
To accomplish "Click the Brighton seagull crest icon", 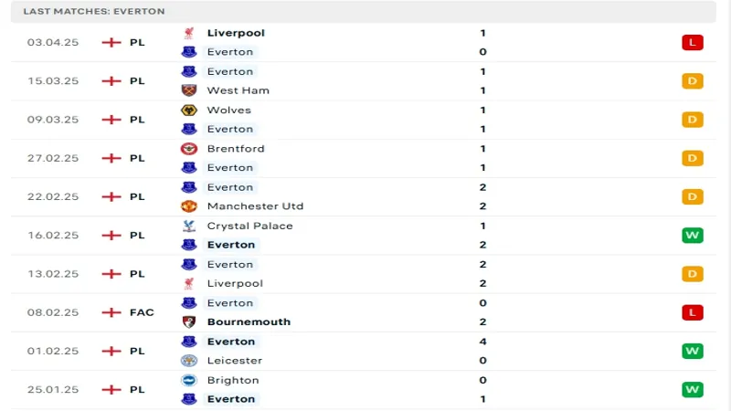I will (189, 380).
